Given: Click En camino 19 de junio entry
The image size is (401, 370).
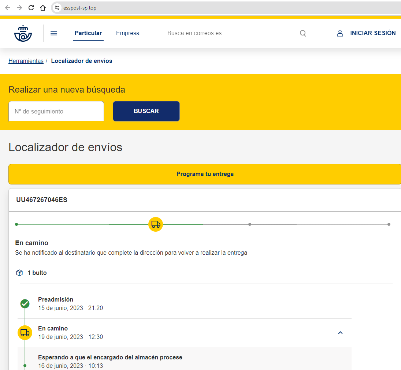Looking at the screenshot, I should [185, 333].
